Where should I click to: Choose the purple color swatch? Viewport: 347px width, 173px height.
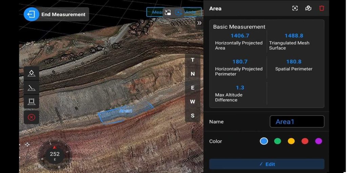(319, 141)
